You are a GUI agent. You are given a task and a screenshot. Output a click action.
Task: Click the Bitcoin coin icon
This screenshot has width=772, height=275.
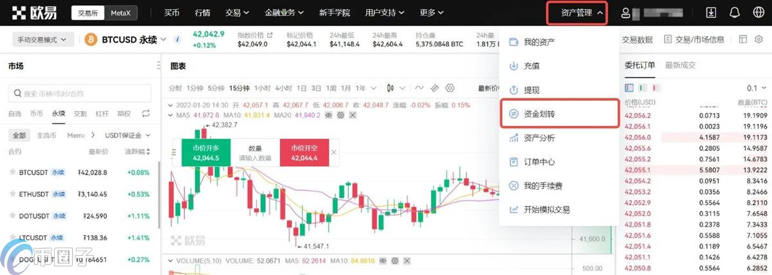click(x=91, y=39)
